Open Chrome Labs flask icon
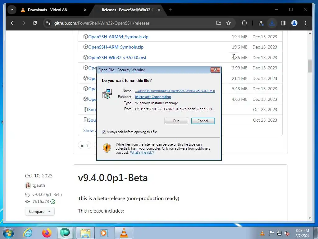Screen dimensions: 318x239 (x=261, y=23)
